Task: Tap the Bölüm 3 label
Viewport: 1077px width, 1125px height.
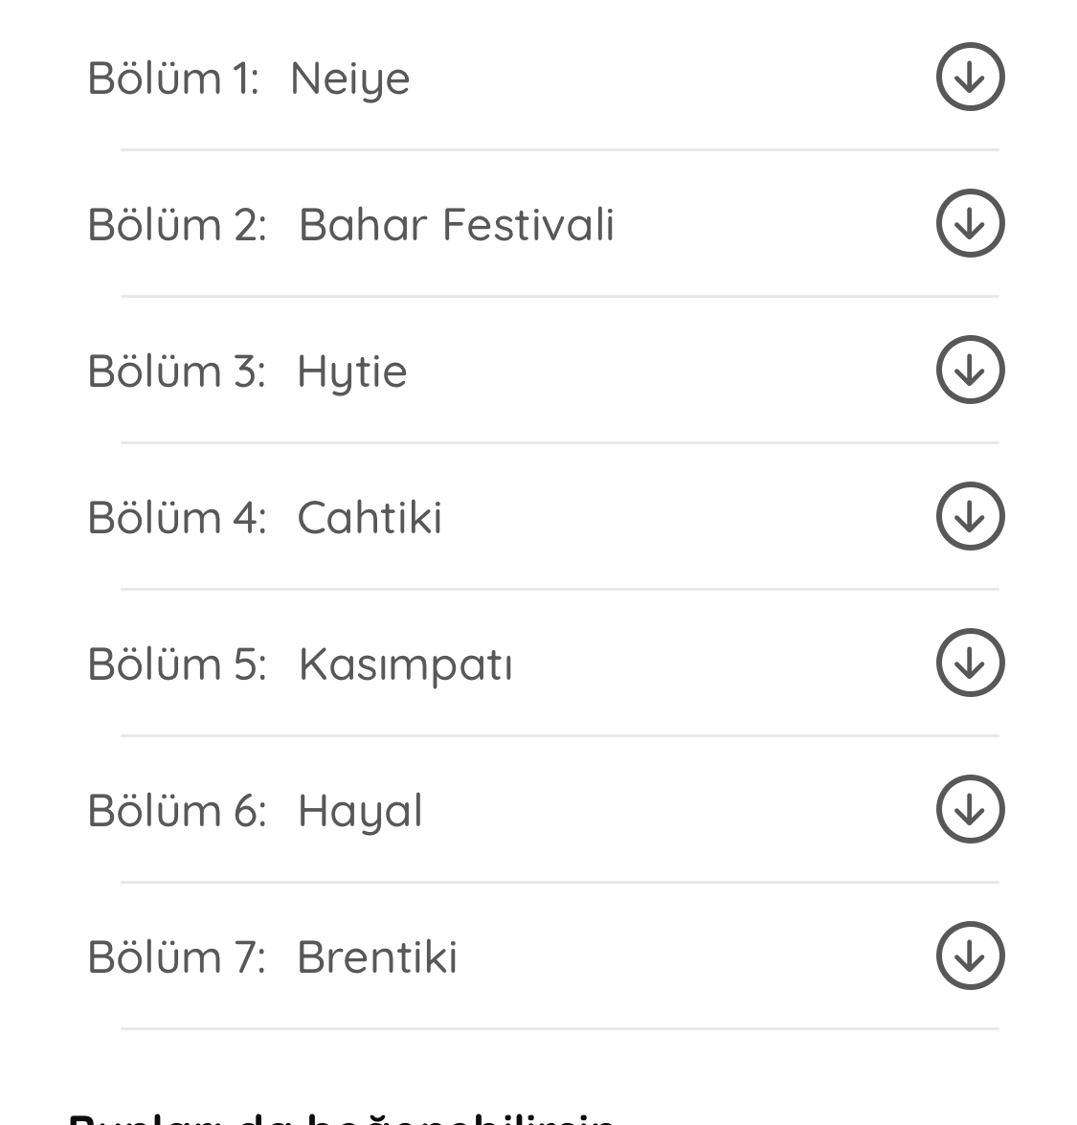Action: click(x=176, y=371)
